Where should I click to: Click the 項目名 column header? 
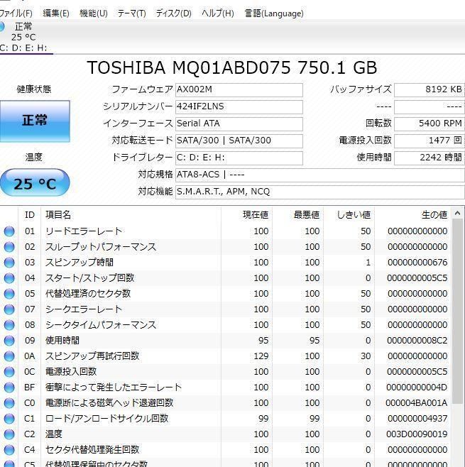point(58,214)
